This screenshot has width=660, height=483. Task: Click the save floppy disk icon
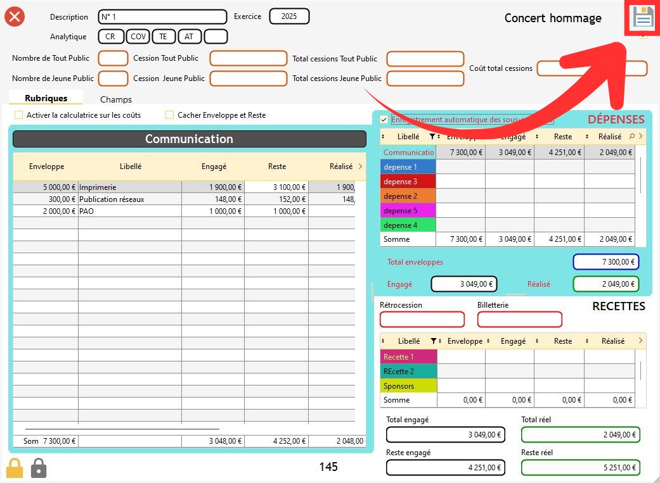643,18
